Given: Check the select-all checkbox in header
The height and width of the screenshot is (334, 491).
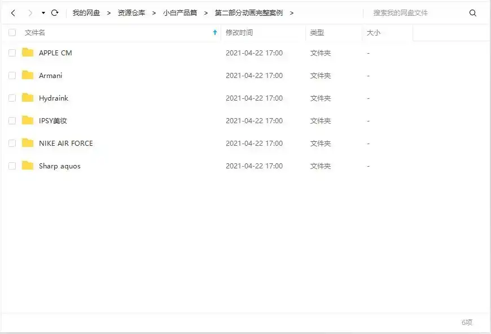Looking at the screenshot, I should tap(12, 32).
